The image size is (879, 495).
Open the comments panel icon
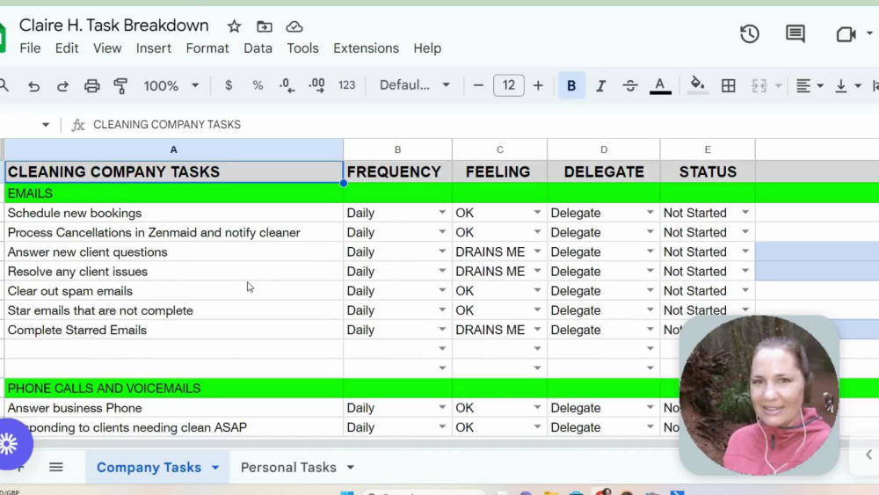(x=795, y=34)
